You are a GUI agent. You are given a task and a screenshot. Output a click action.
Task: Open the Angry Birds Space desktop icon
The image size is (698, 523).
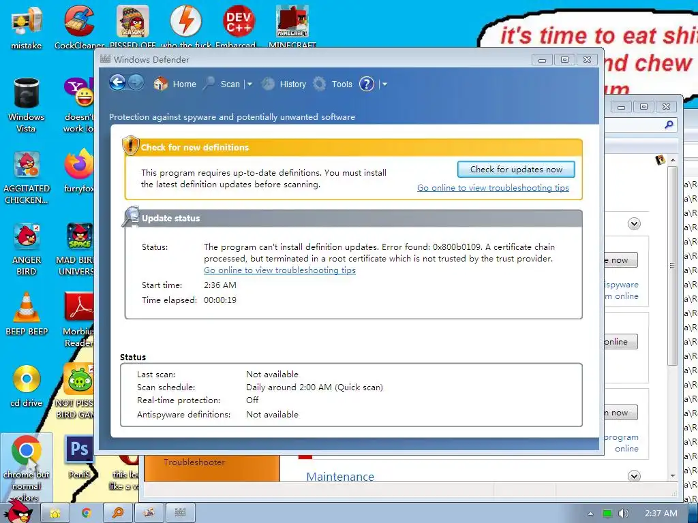pyautogui.click(x=76, y=249)
